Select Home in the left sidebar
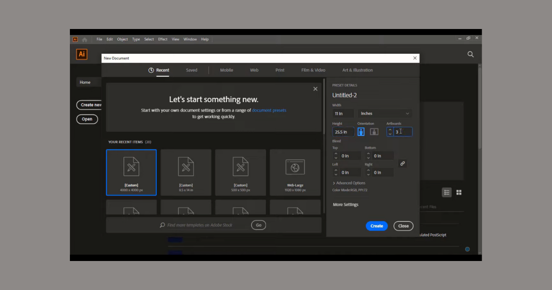Image resolution: width=552 pixels, height=290 pixels. click(x=89, y=82)
